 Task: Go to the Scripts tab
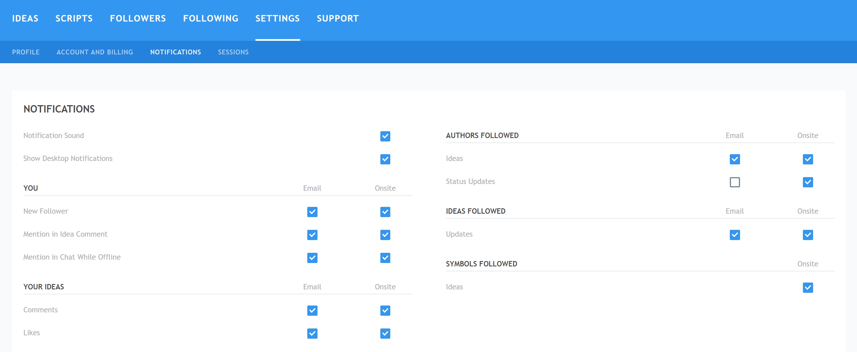[74, 18]
